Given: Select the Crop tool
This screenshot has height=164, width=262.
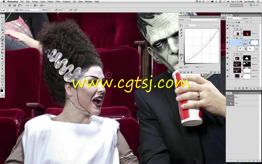Looking at the screenshot, I should 2,30.
